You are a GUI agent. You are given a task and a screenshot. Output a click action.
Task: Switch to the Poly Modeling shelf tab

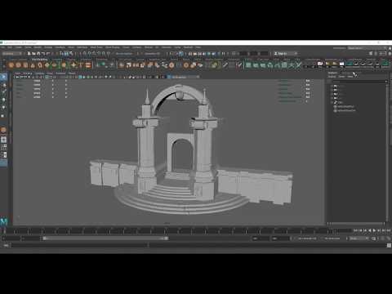pyautogui.click(x=40, y=60)
